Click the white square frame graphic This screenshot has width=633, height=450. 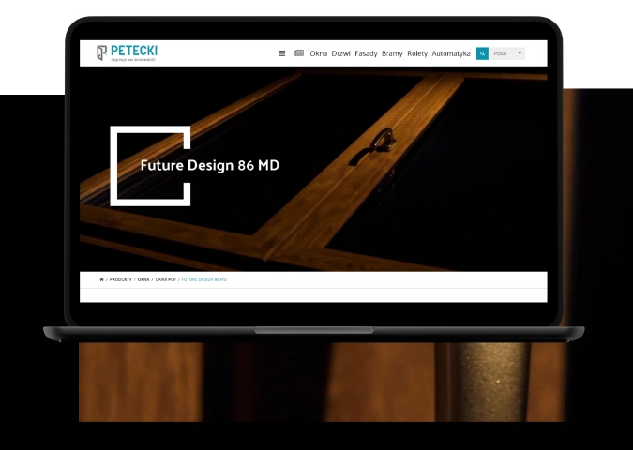(x=113, y=165)
